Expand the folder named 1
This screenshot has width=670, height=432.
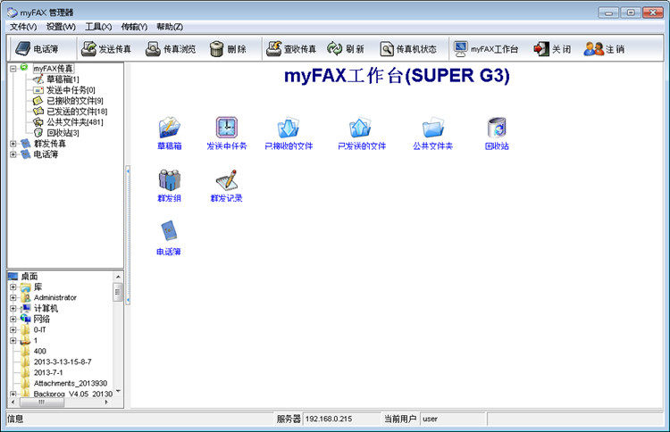(13, 341)
